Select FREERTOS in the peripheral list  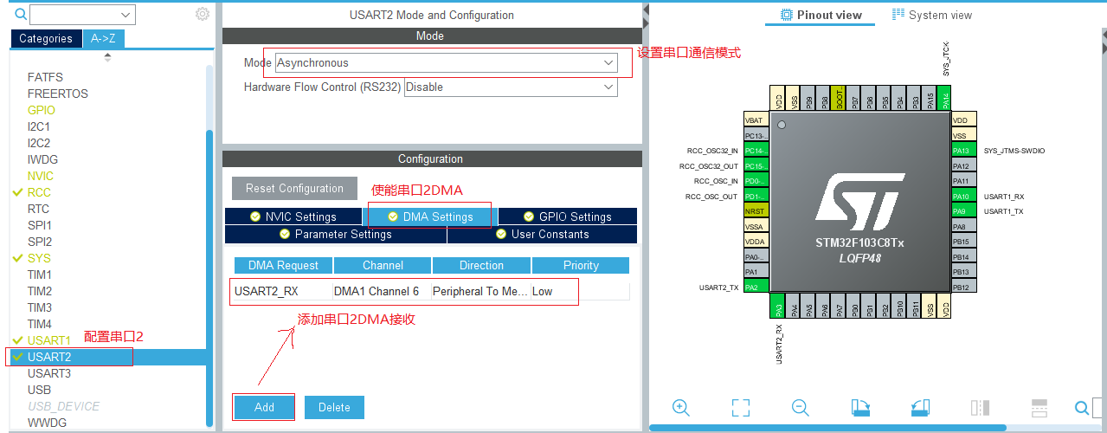pos(57,94)
